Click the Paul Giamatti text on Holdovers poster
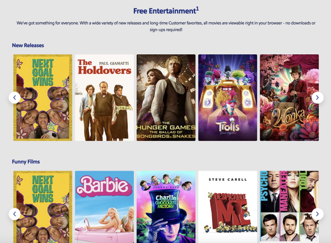The width and height of the screenshot is (331, 243). click(114, 63)
